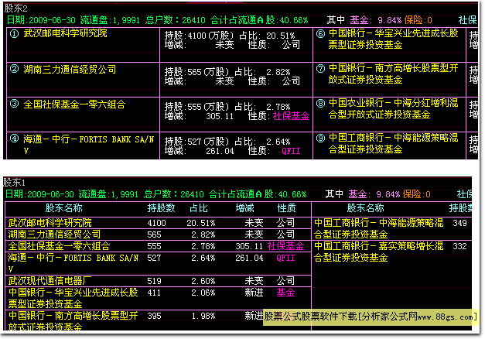Select 总户数:26410 in the 股东2 header
Viewport: 485px width, 339px height.
coord(176,20)
